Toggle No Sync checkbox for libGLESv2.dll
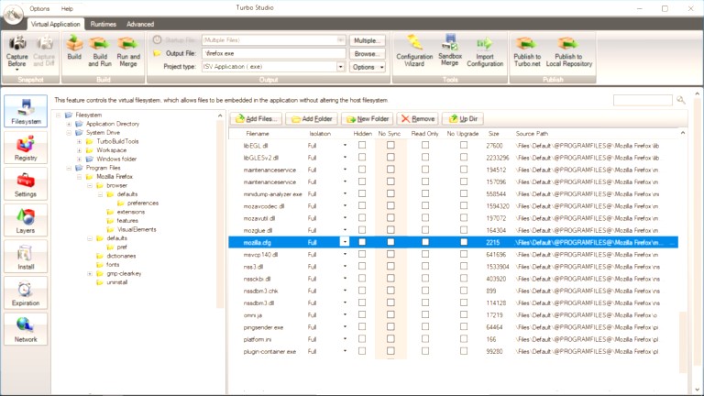The image size is (704, 396). 390,157
